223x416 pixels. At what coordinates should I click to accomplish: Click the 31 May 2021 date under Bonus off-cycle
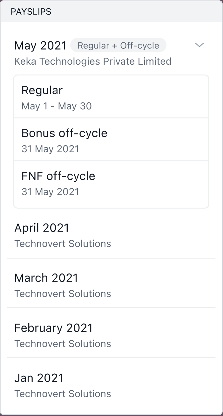pyautogui.click(x=50, y=149)
